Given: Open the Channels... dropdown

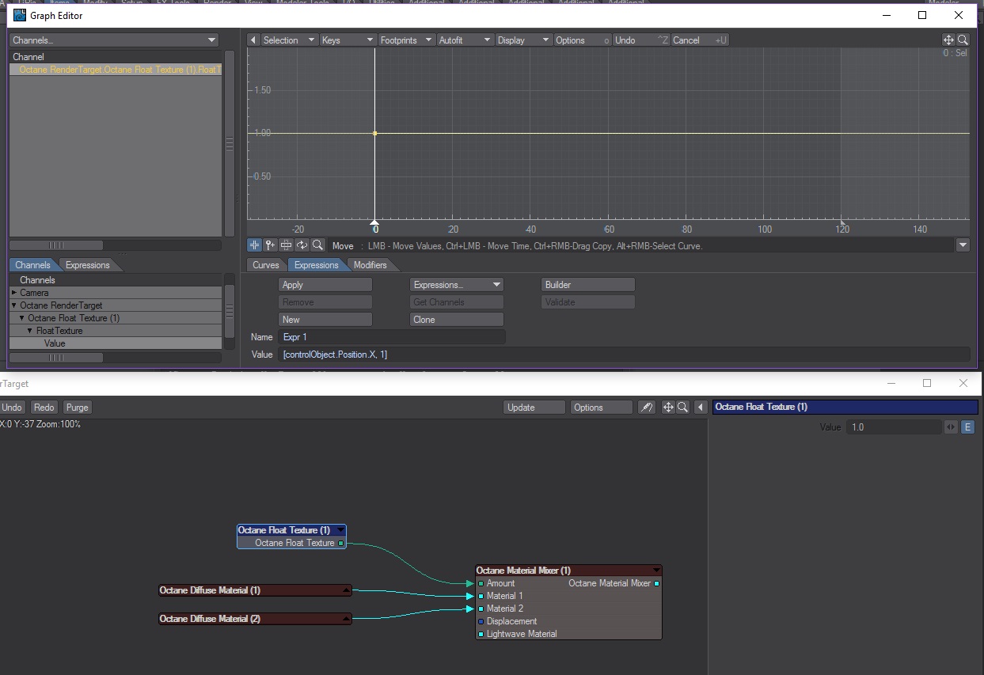Looking at the screenshot, I should (113, 40).
